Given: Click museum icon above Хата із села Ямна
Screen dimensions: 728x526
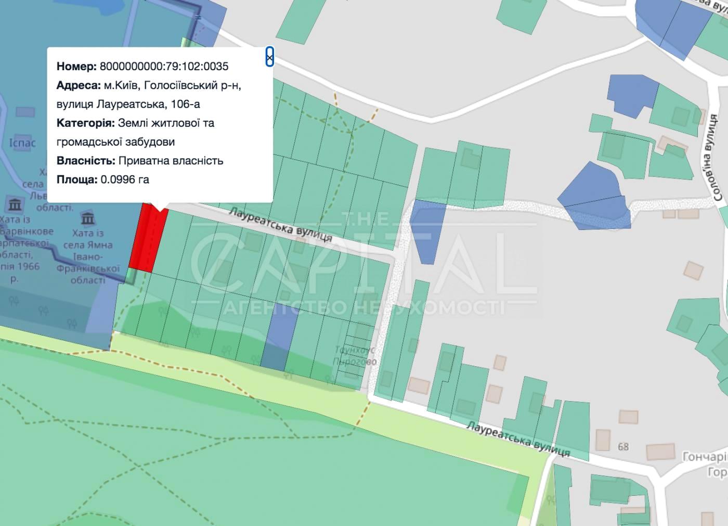Looking at the screenshot, I should [87, 218].
